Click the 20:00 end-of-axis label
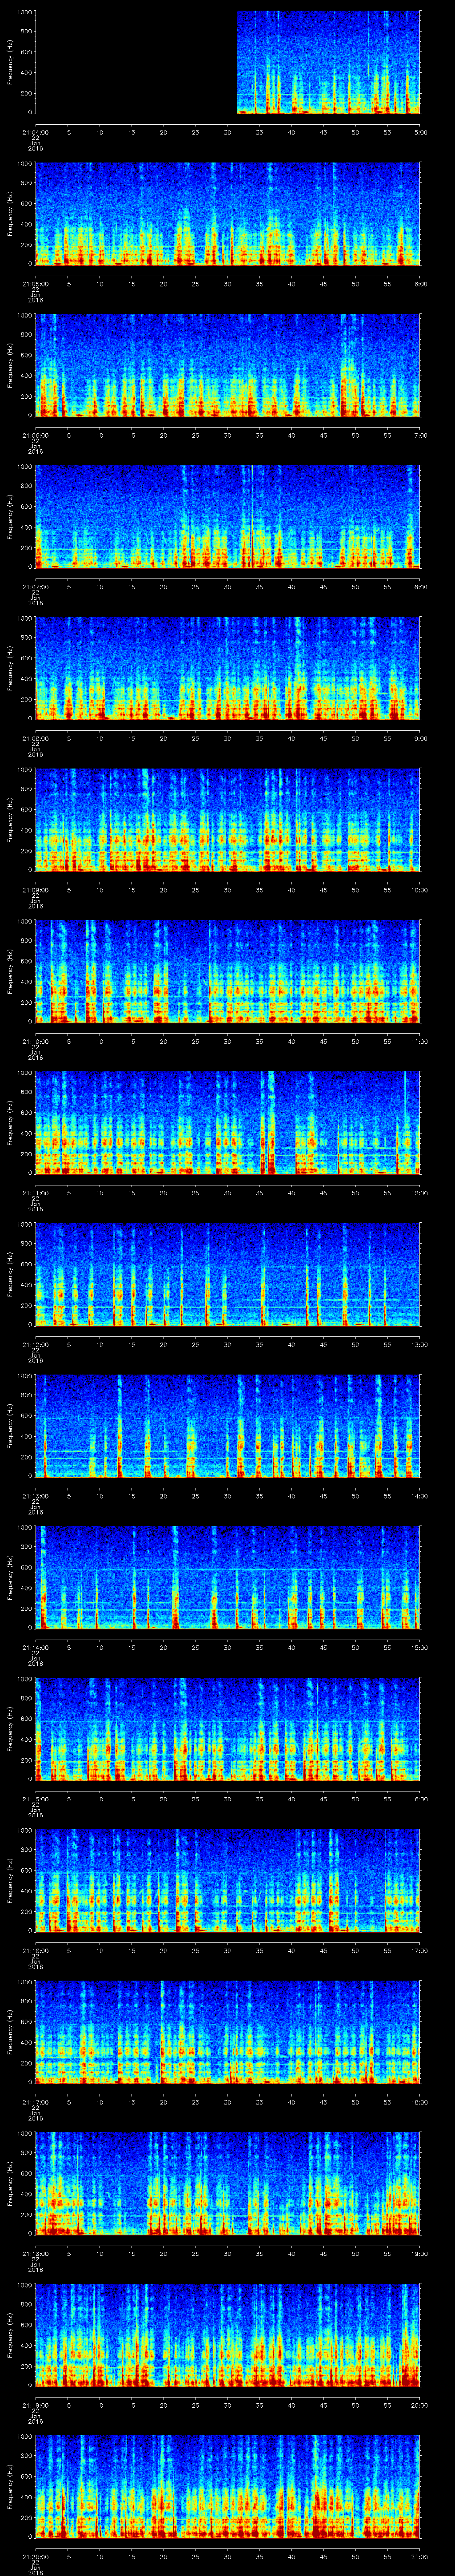 coord(420,2406)
